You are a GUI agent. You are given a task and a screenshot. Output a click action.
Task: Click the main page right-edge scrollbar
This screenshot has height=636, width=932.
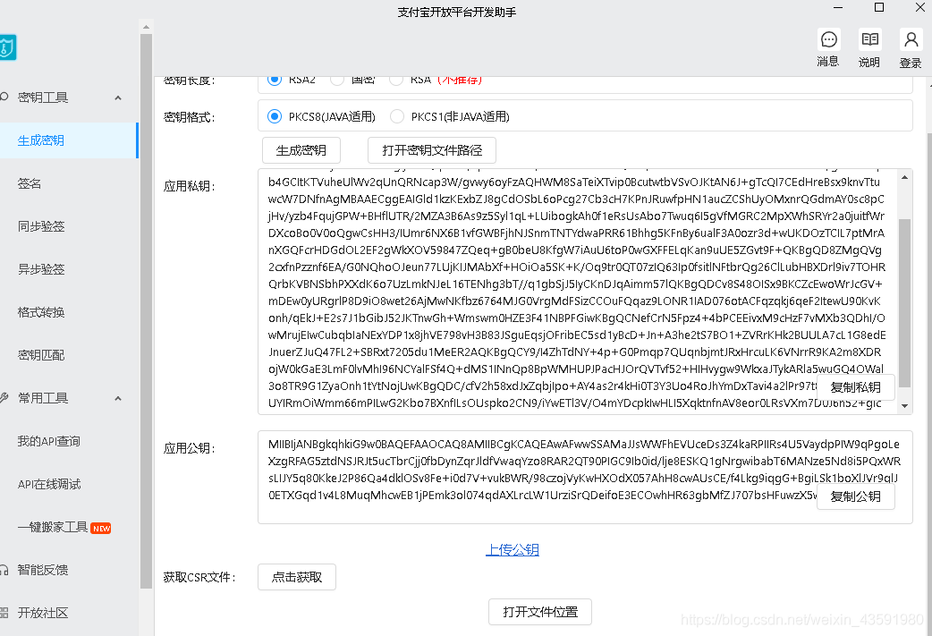(929, 385)
